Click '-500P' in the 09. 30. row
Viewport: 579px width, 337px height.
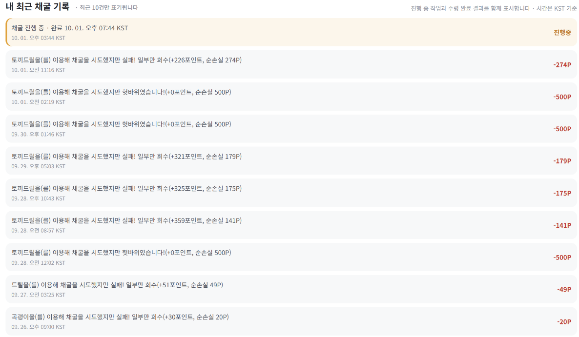[562, 129]
